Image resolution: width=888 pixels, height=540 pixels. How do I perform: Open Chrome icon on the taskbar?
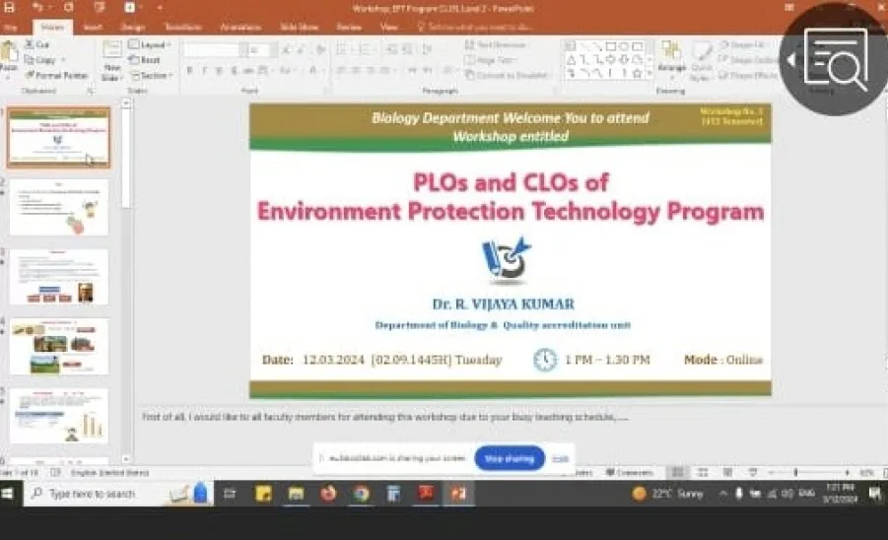(x=362, y=494)
